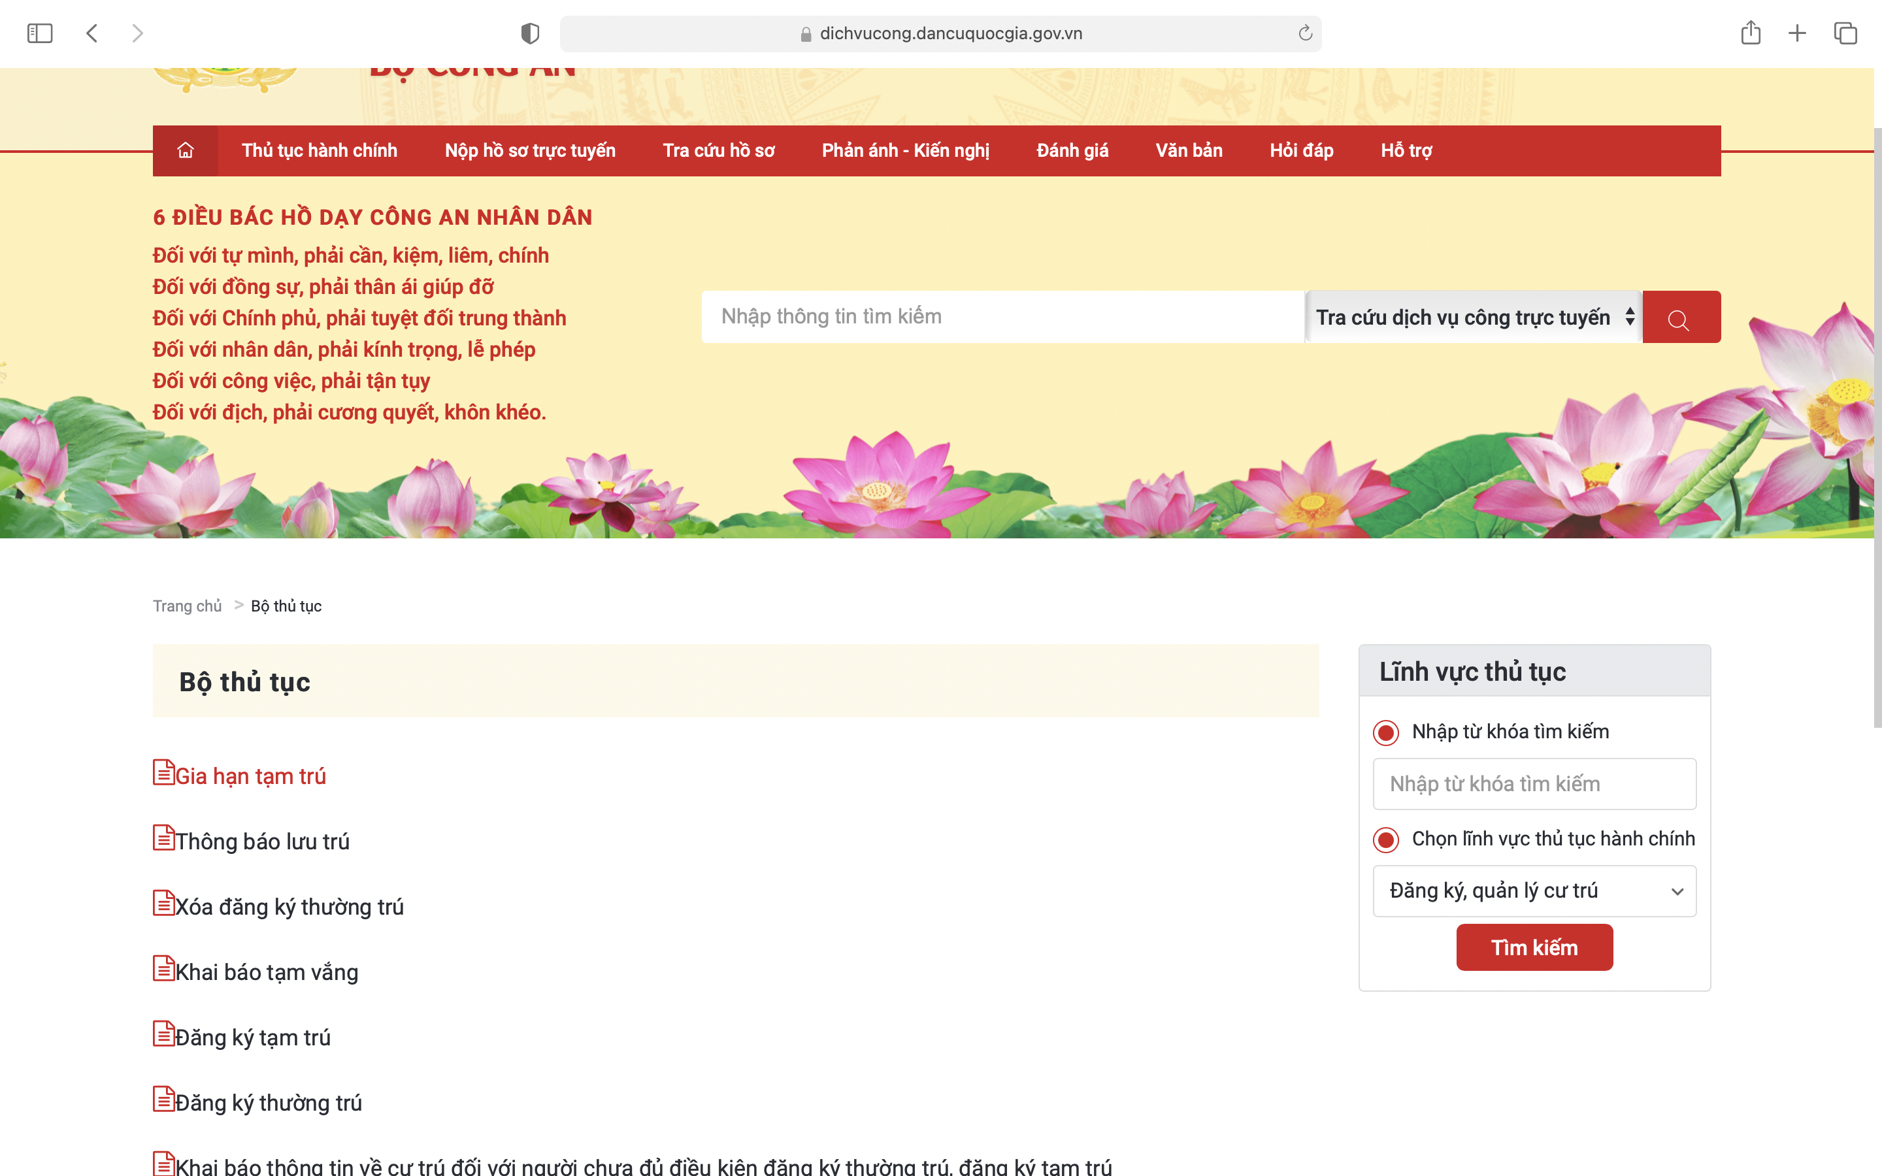1882x1176 pixels.
Task: Toggle the Safari sidebar icon
Action: (40, 33)
